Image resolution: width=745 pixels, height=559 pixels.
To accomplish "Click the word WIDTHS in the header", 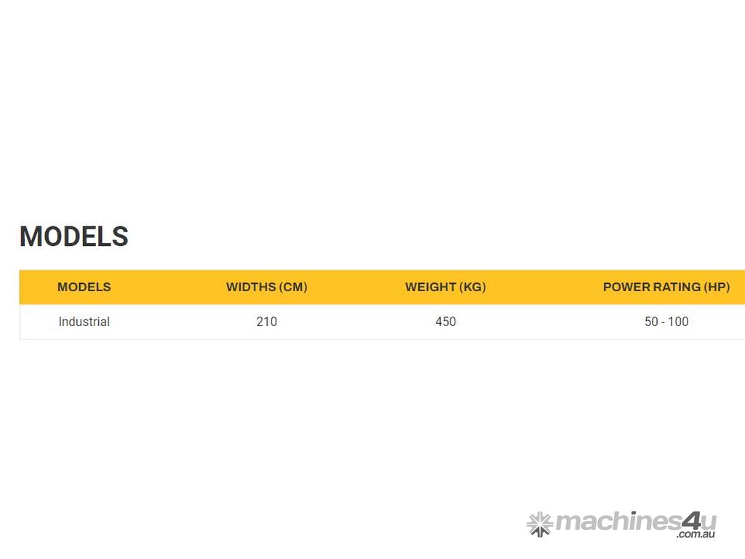I will point(251,287).
